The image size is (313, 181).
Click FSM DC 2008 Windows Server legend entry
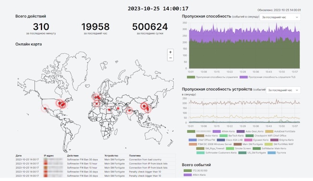tap(210, 144)
